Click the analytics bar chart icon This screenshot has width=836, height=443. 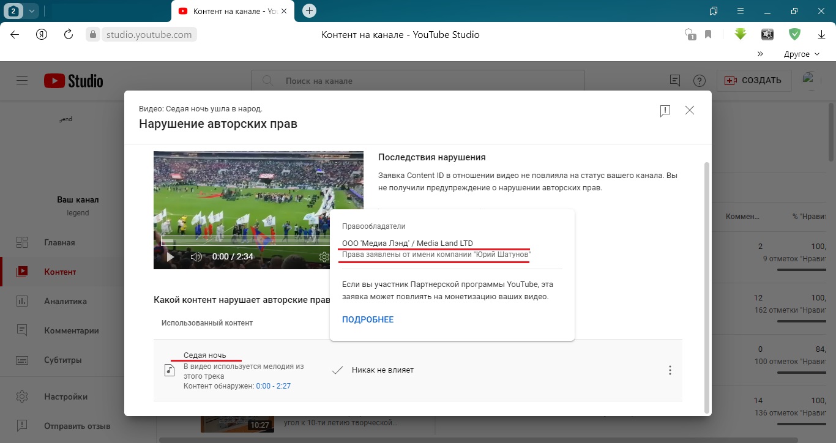pyautogui.click(x=22, y=301)
